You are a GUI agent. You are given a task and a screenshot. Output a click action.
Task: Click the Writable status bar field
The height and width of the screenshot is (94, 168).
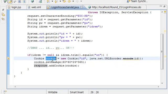(x=57, y=92)
